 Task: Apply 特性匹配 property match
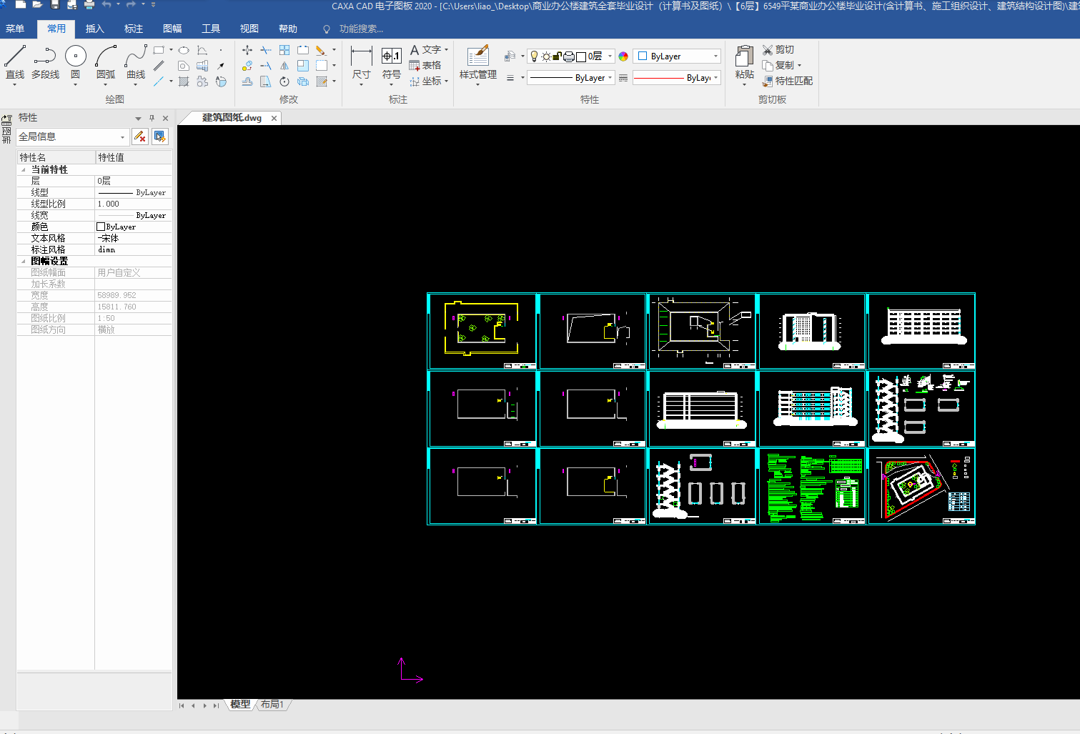[788, 81]
